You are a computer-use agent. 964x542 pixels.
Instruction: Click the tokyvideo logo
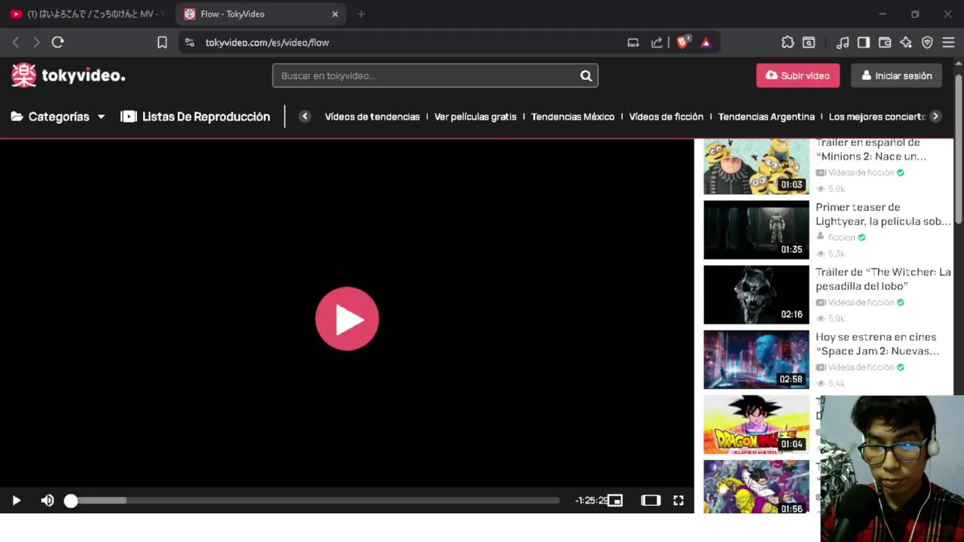coord(68,75)
